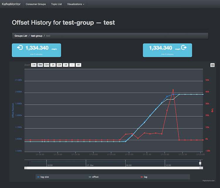Click the lag peak data point

coord(173,90)
